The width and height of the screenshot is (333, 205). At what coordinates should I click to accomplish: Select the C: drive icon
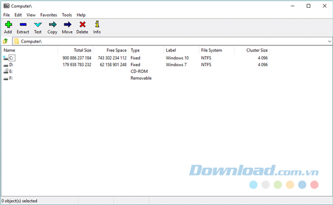click(x=6, y=58)
